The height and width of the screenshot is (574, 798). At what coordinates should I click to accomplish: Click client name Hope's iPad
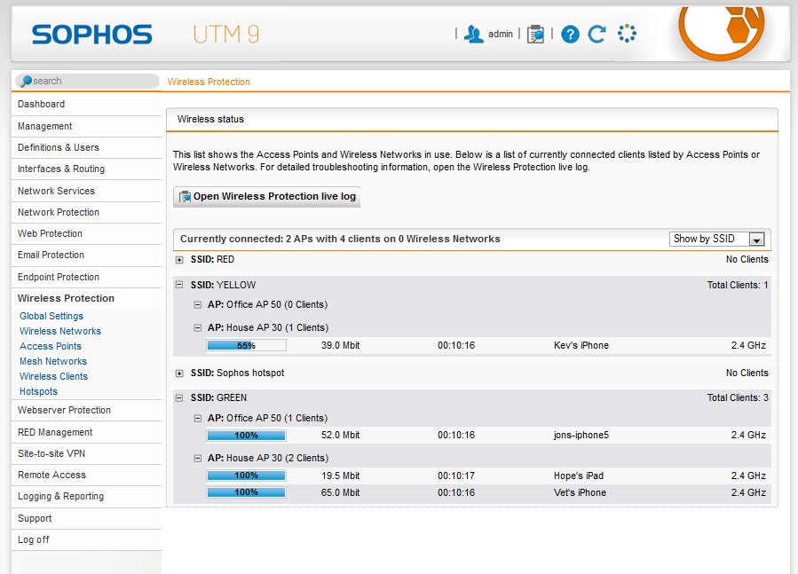(579, 476)
